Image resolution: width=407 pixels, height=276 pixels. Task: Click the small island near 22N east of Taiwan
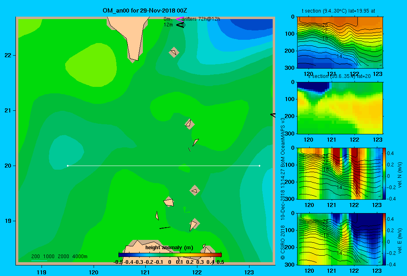tap(174, 52)
